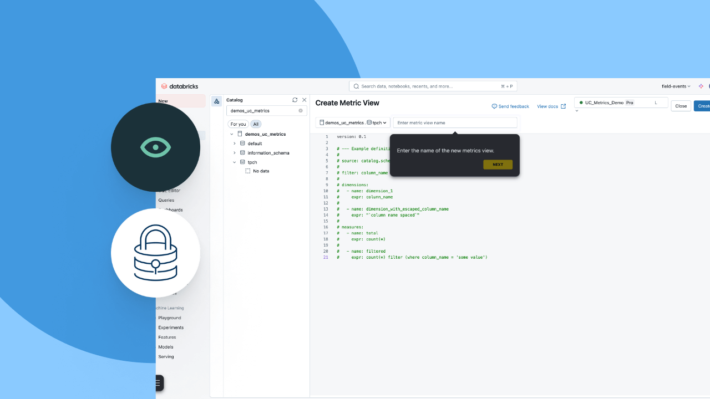
Task: Click the View docs external-link icon
Action: tap(564, 106)
